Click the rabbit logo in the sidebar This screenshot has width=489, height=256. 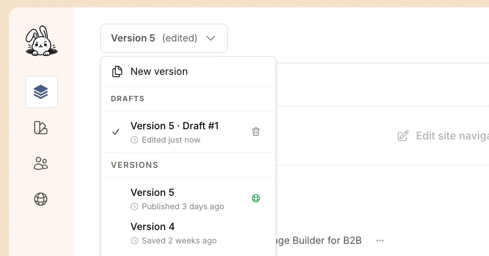pos(41,41)
